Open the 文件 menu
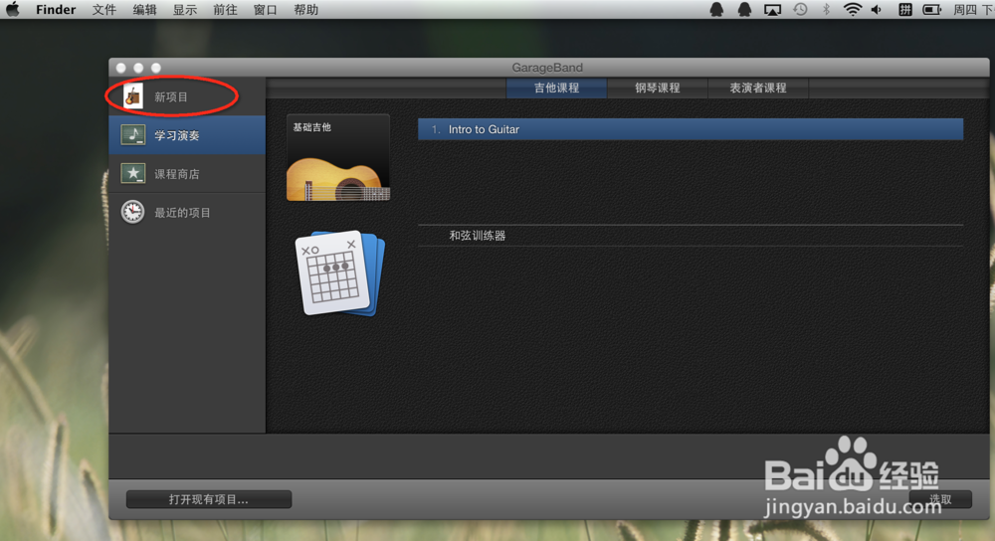Screen dimensions: 995x541 coord(104,10)
